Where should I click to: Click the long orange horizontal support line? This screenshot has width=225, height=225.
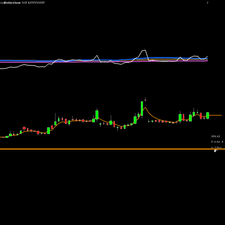click(x=112, y=149)
